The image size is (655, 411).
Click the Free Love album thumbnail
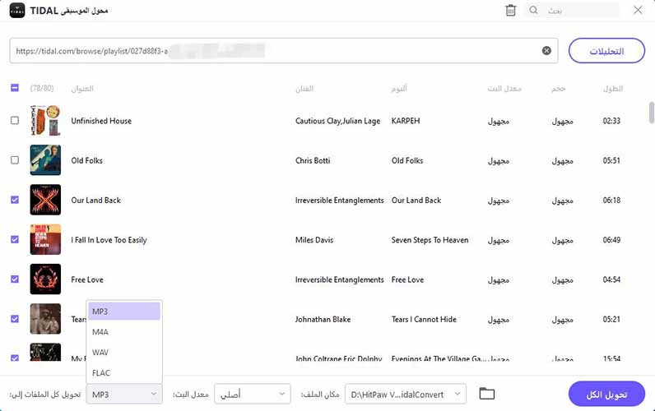click(x=45, y=279)
